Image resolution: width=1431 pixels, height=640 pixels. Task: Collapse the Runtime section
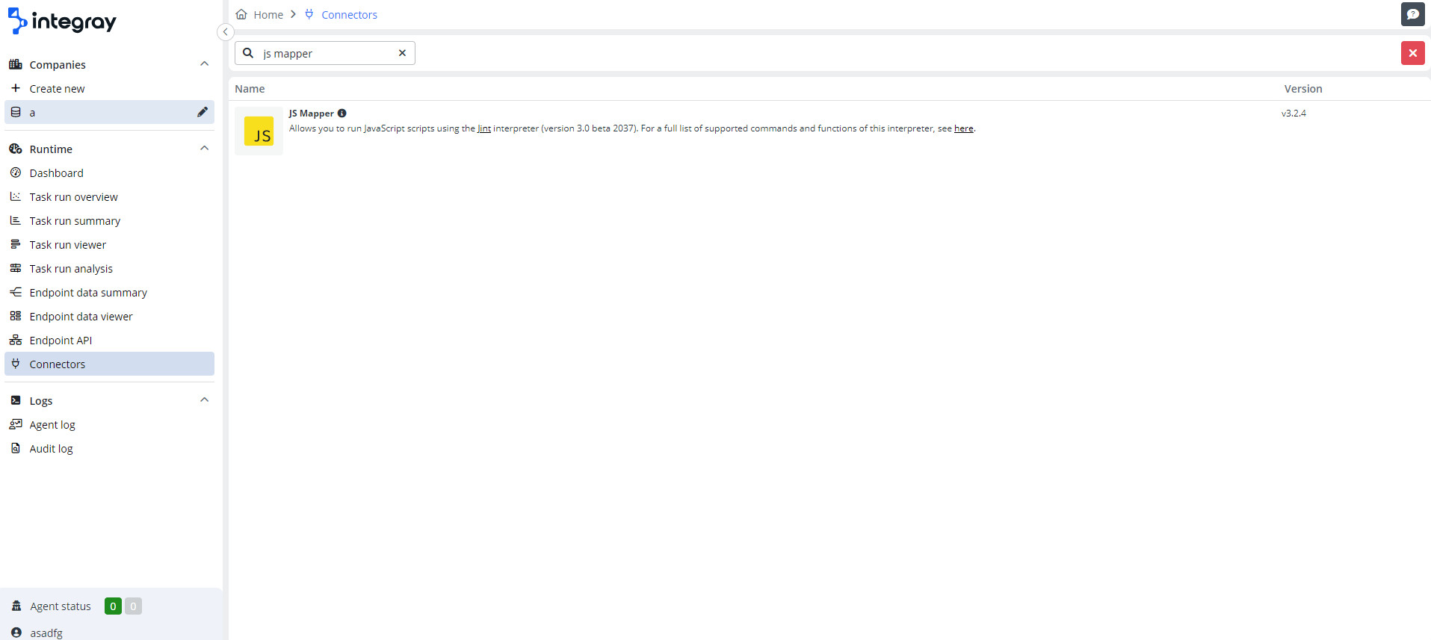click(204, 149)
